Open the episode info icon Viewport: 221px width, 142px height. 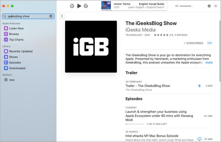(x=209, y=6)
